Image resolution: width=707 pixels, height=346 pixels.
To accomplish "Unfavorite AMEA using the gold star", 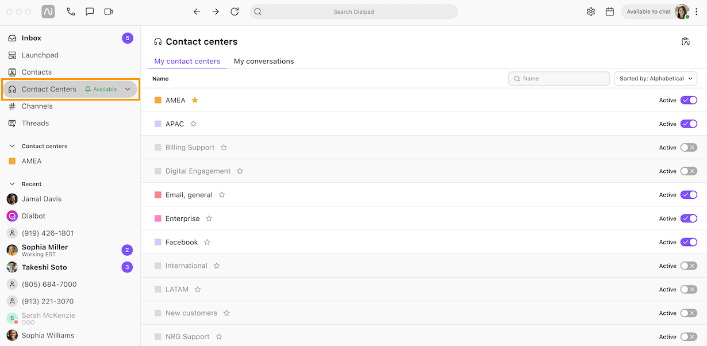I will [195, 100].
